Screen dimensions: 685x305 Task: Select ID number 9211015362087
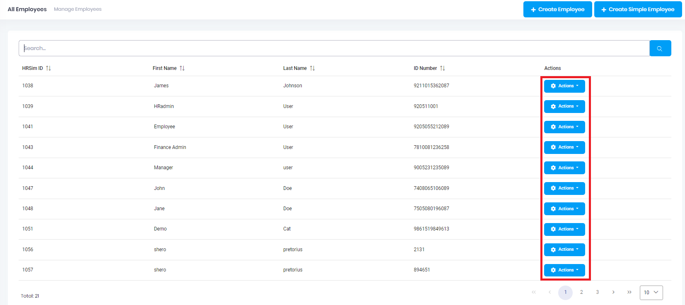tap(431, 86)
